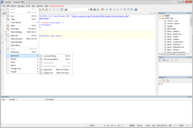Pin the Snippets panel with pushpin
The image size is (193, 128).
click(x=188, y=13)
